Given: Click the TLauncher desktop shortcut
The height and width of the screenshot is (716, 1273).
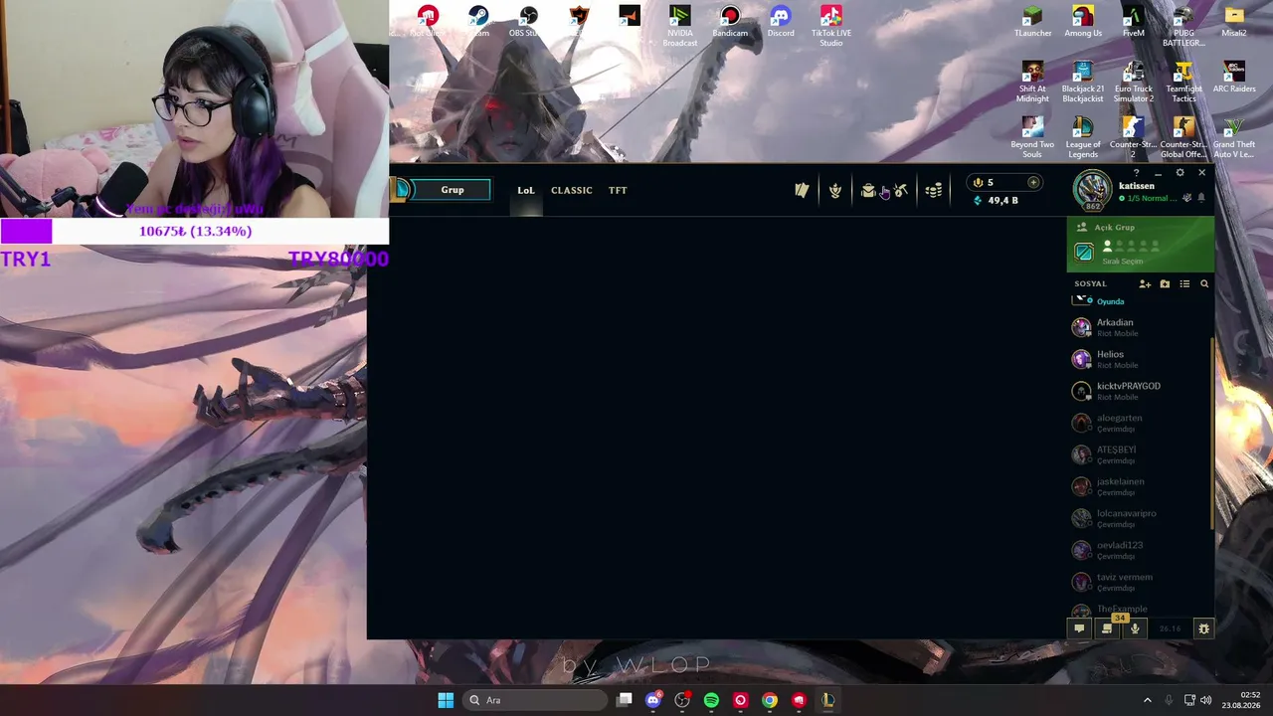Looking at the screenshot, I should pos(1032,22).
